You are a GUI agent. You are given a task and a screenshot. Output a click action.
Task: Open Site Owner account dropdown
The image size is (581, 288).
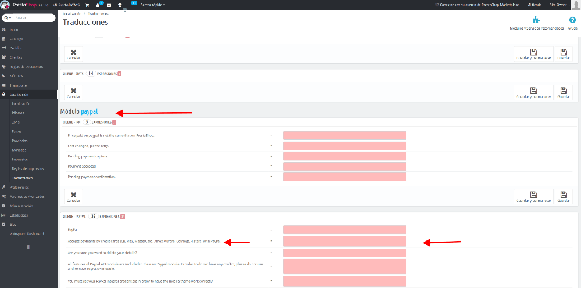(560, 5)
